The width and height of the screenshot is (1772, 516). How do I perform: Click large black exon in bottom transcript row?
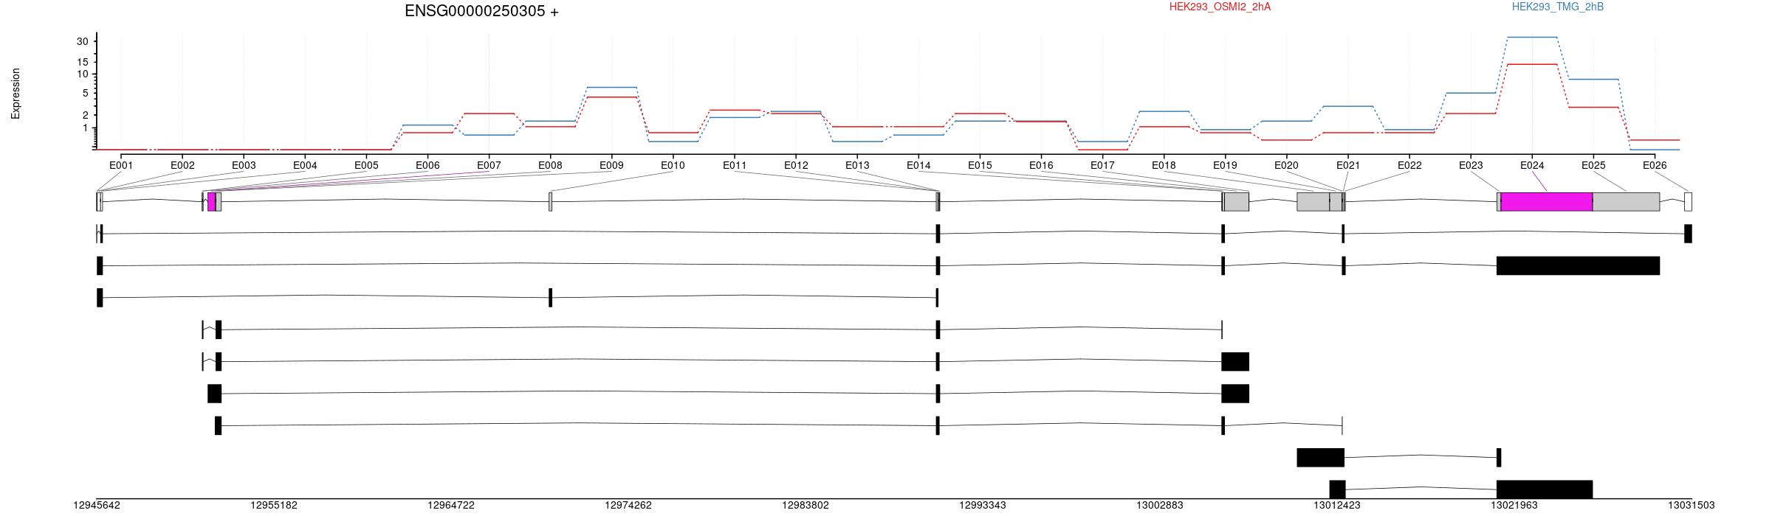coord(1545,489)
